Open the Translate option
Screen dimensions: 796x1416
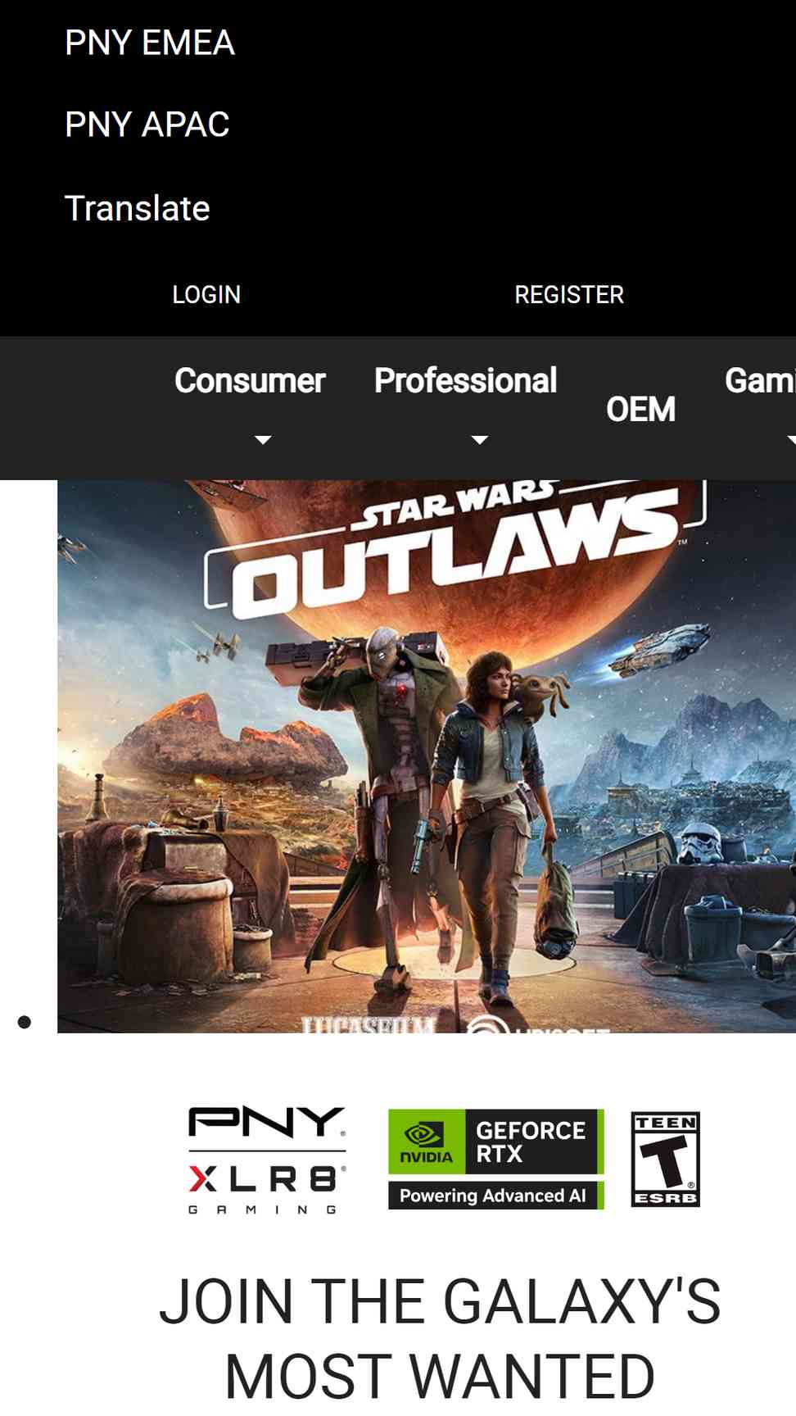138,208
